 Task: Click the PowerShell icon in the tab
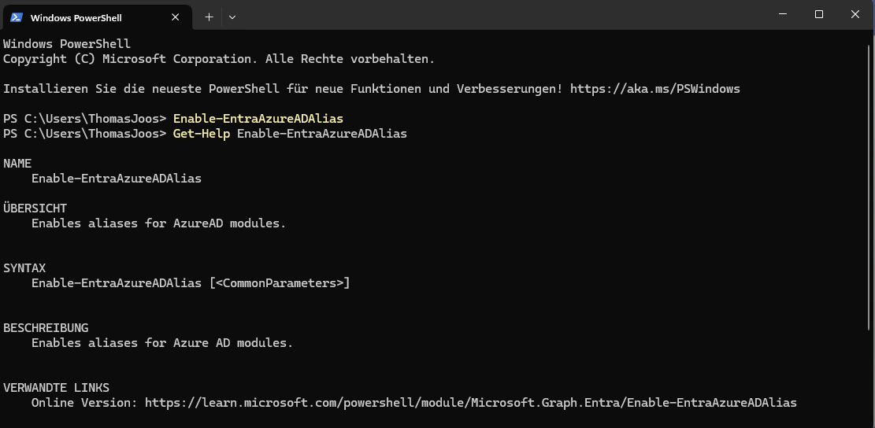pos(16,17)
